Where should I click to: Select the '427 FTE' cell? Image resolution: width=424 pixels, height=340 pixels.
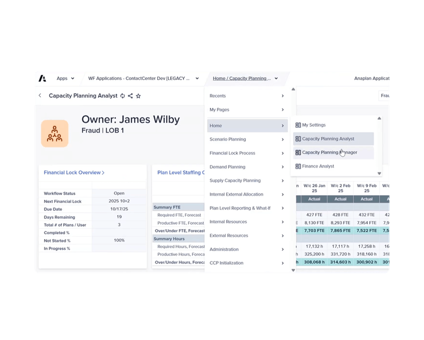pyautogui.click(x=314, y=215)
